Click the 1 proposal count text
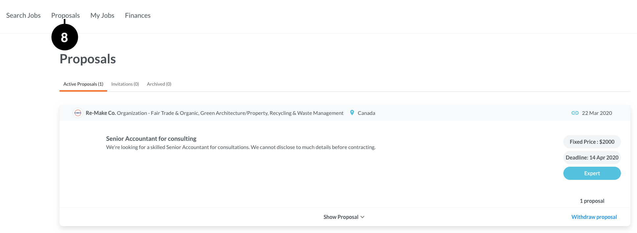 [x=592, y=201]
